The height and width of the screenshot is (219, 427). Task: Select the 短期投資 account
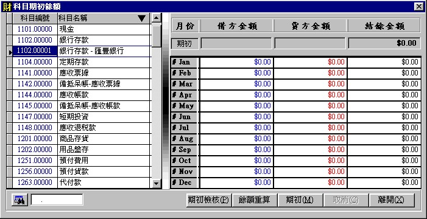[x=74, y=117]
